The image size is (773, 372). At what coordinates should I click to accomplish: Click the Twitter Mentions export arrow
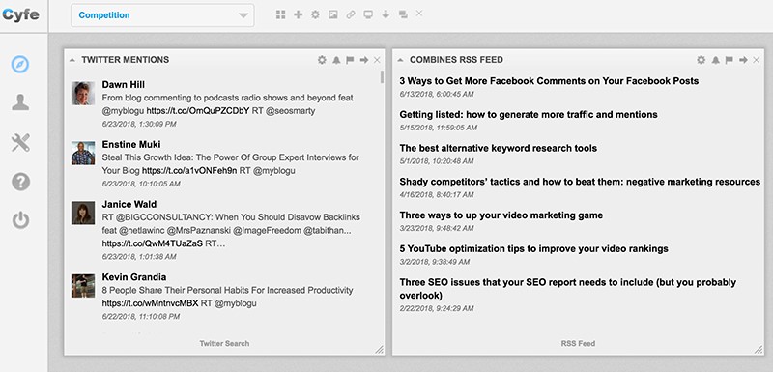point(364,60)
